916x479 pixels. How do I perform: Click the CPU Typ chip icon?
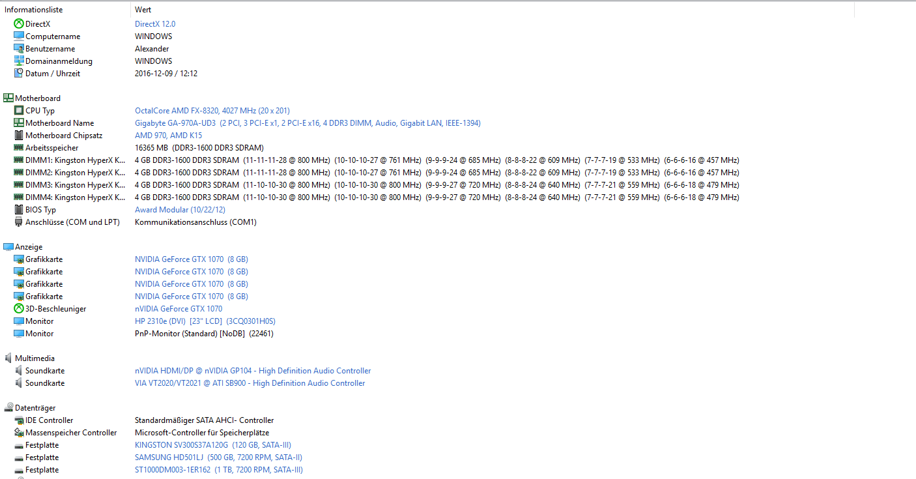(x=19, y=111)
